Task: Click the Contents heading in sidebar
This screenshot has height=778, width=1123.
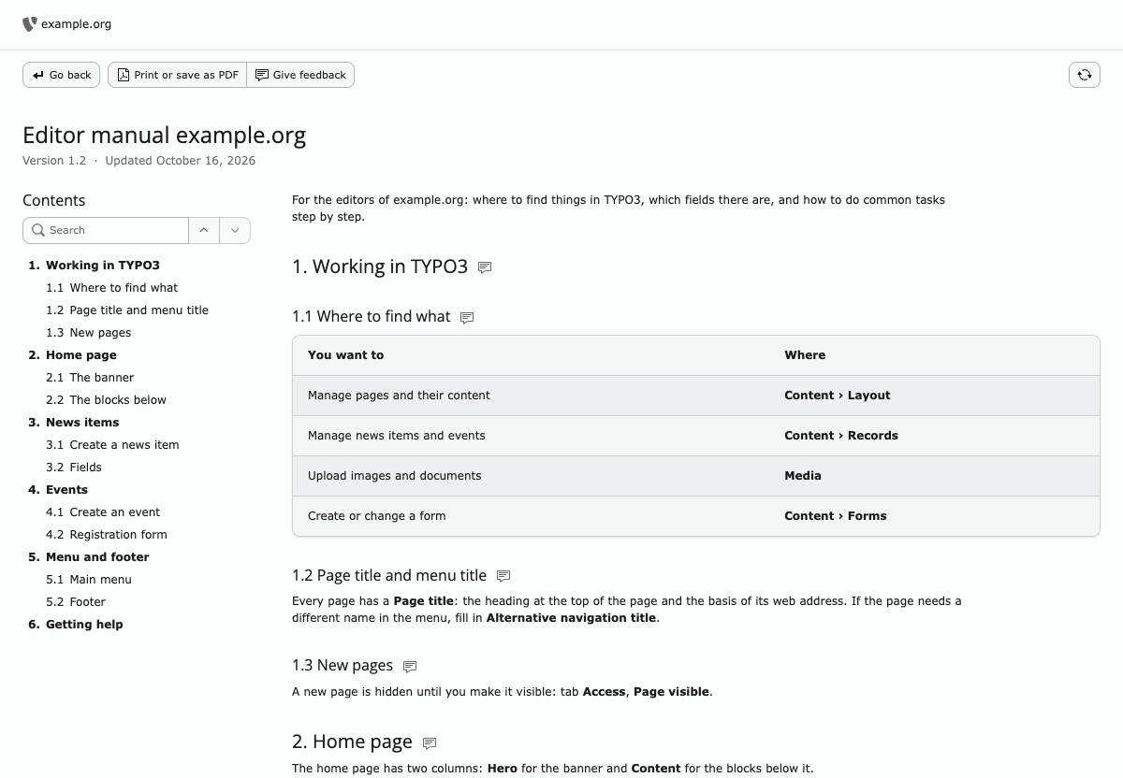Action: 54,200
